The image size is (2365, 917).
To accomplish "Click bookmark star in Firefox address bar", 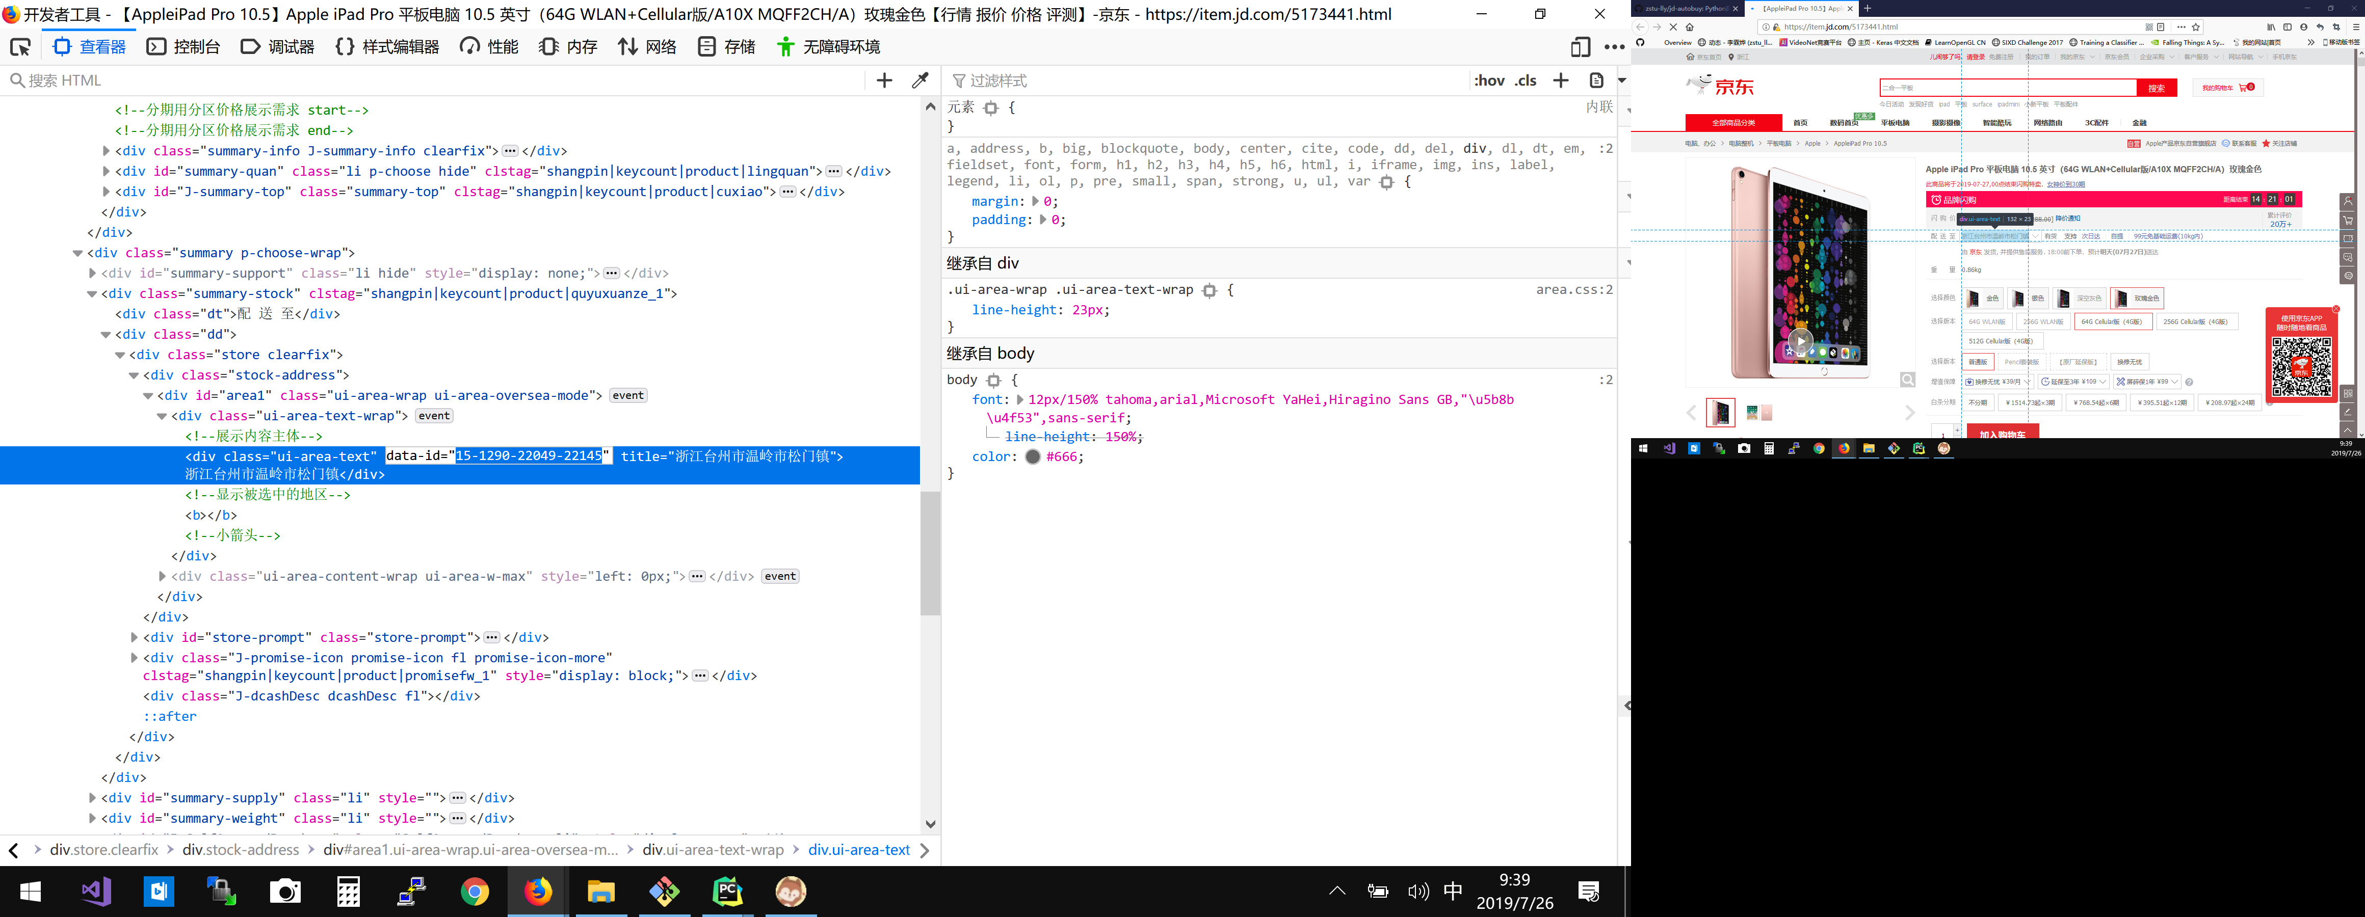I will click(x=2196, y=26).
